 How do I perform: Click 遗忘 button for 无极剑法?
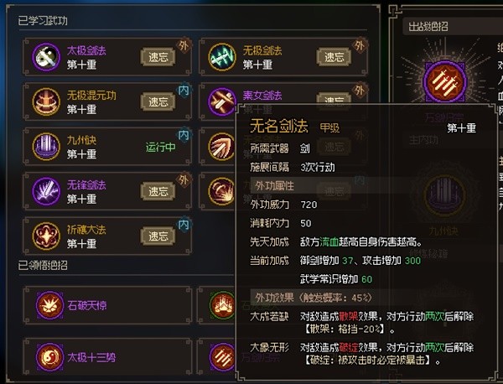coord(334,57)
